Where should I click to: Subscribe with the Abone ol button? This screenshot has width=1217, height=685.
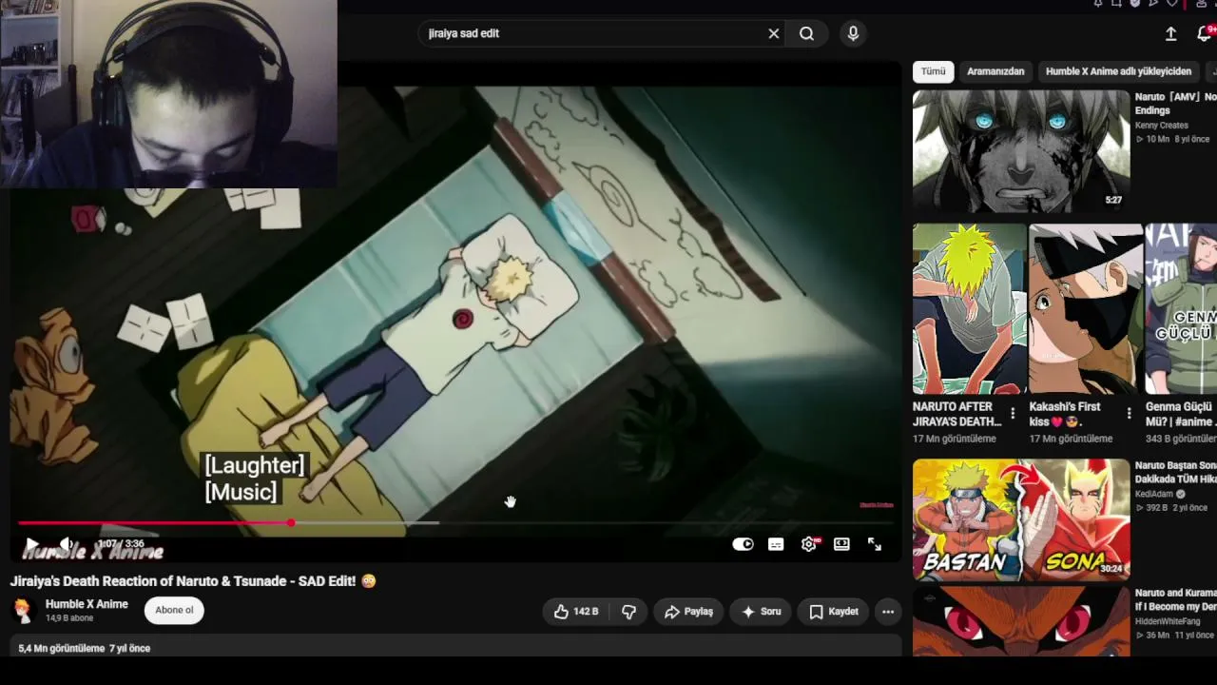click(174, 610)
